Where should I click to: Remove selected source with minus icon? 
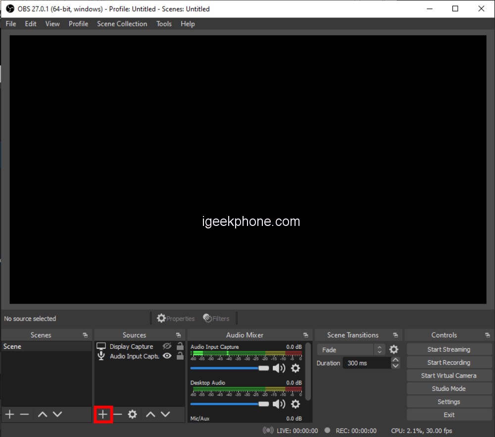(x=117, y=414)
